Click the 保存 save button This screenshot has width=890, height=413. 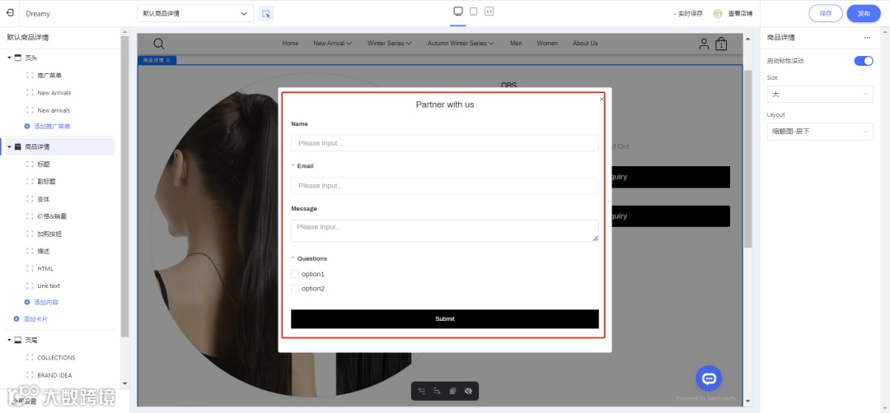(825, 14)
